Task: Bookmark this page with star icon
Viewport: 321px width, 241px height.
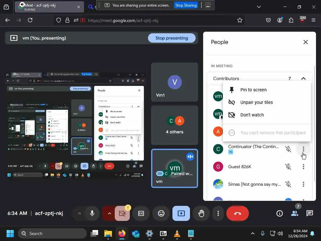Action: (240, 20)
